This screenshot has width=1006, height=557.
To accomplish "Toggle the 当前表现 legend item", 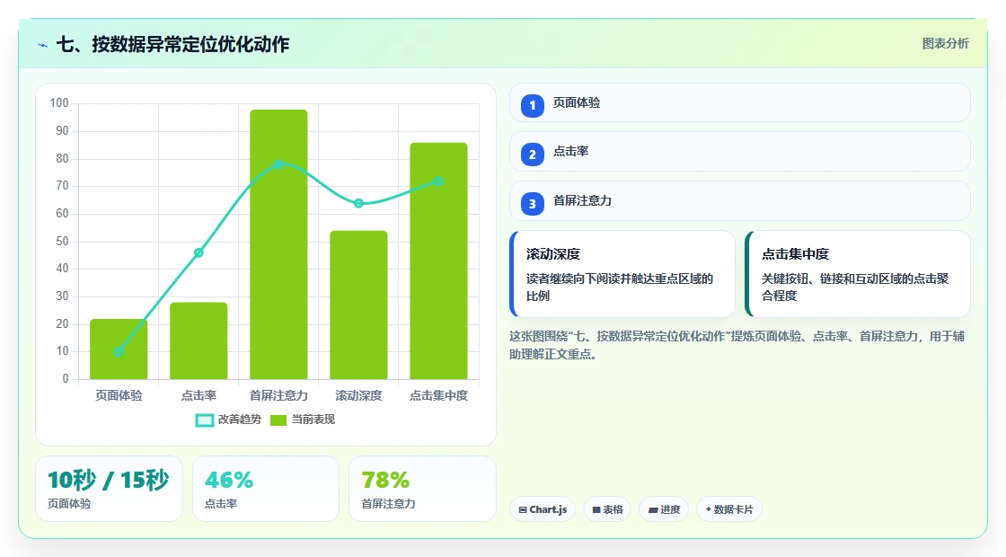I will pos(302,420).
